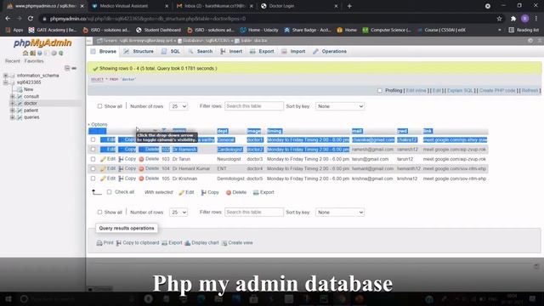544x306 pixels.
Task: Click Create view in results operations
Action: tap(237, 243)
